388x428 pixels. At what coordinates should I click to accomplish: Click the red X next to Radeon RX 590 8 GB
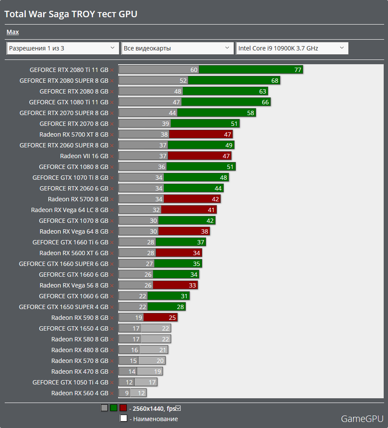point(112,318)
